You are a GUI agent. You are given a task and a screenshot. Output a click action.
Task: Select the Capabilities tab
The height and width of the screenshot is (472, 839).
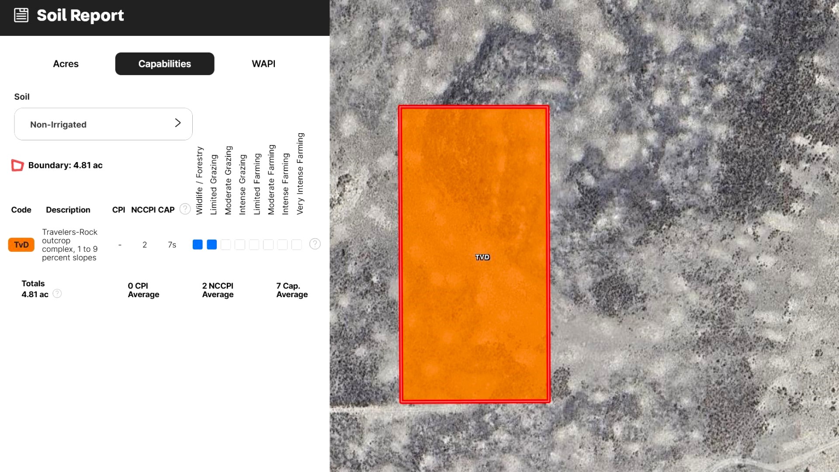click(x=165, y=64)
